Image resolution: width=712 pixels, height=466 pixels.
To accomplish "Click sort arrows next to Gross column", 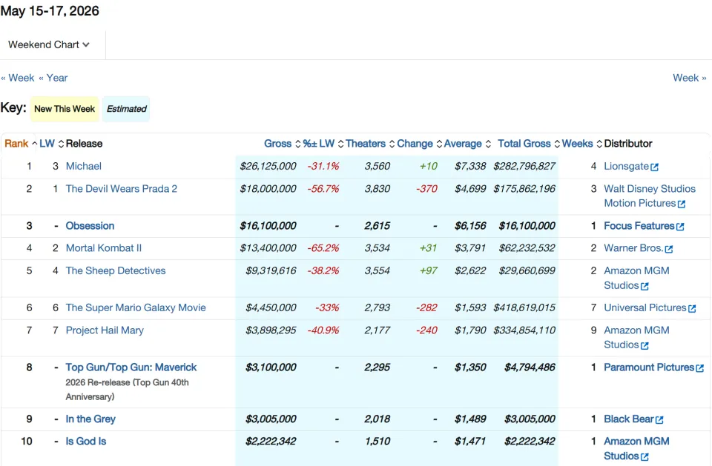I will [298, 144].
